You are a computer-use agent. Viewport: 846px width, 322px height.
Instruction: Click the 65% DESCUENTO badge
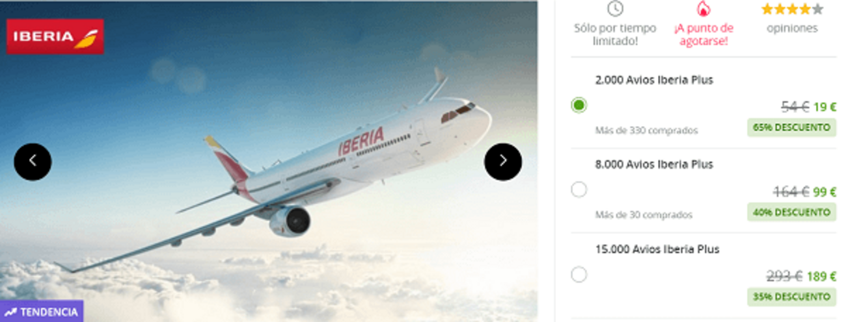pyautogui.click(x=791, y=128)
